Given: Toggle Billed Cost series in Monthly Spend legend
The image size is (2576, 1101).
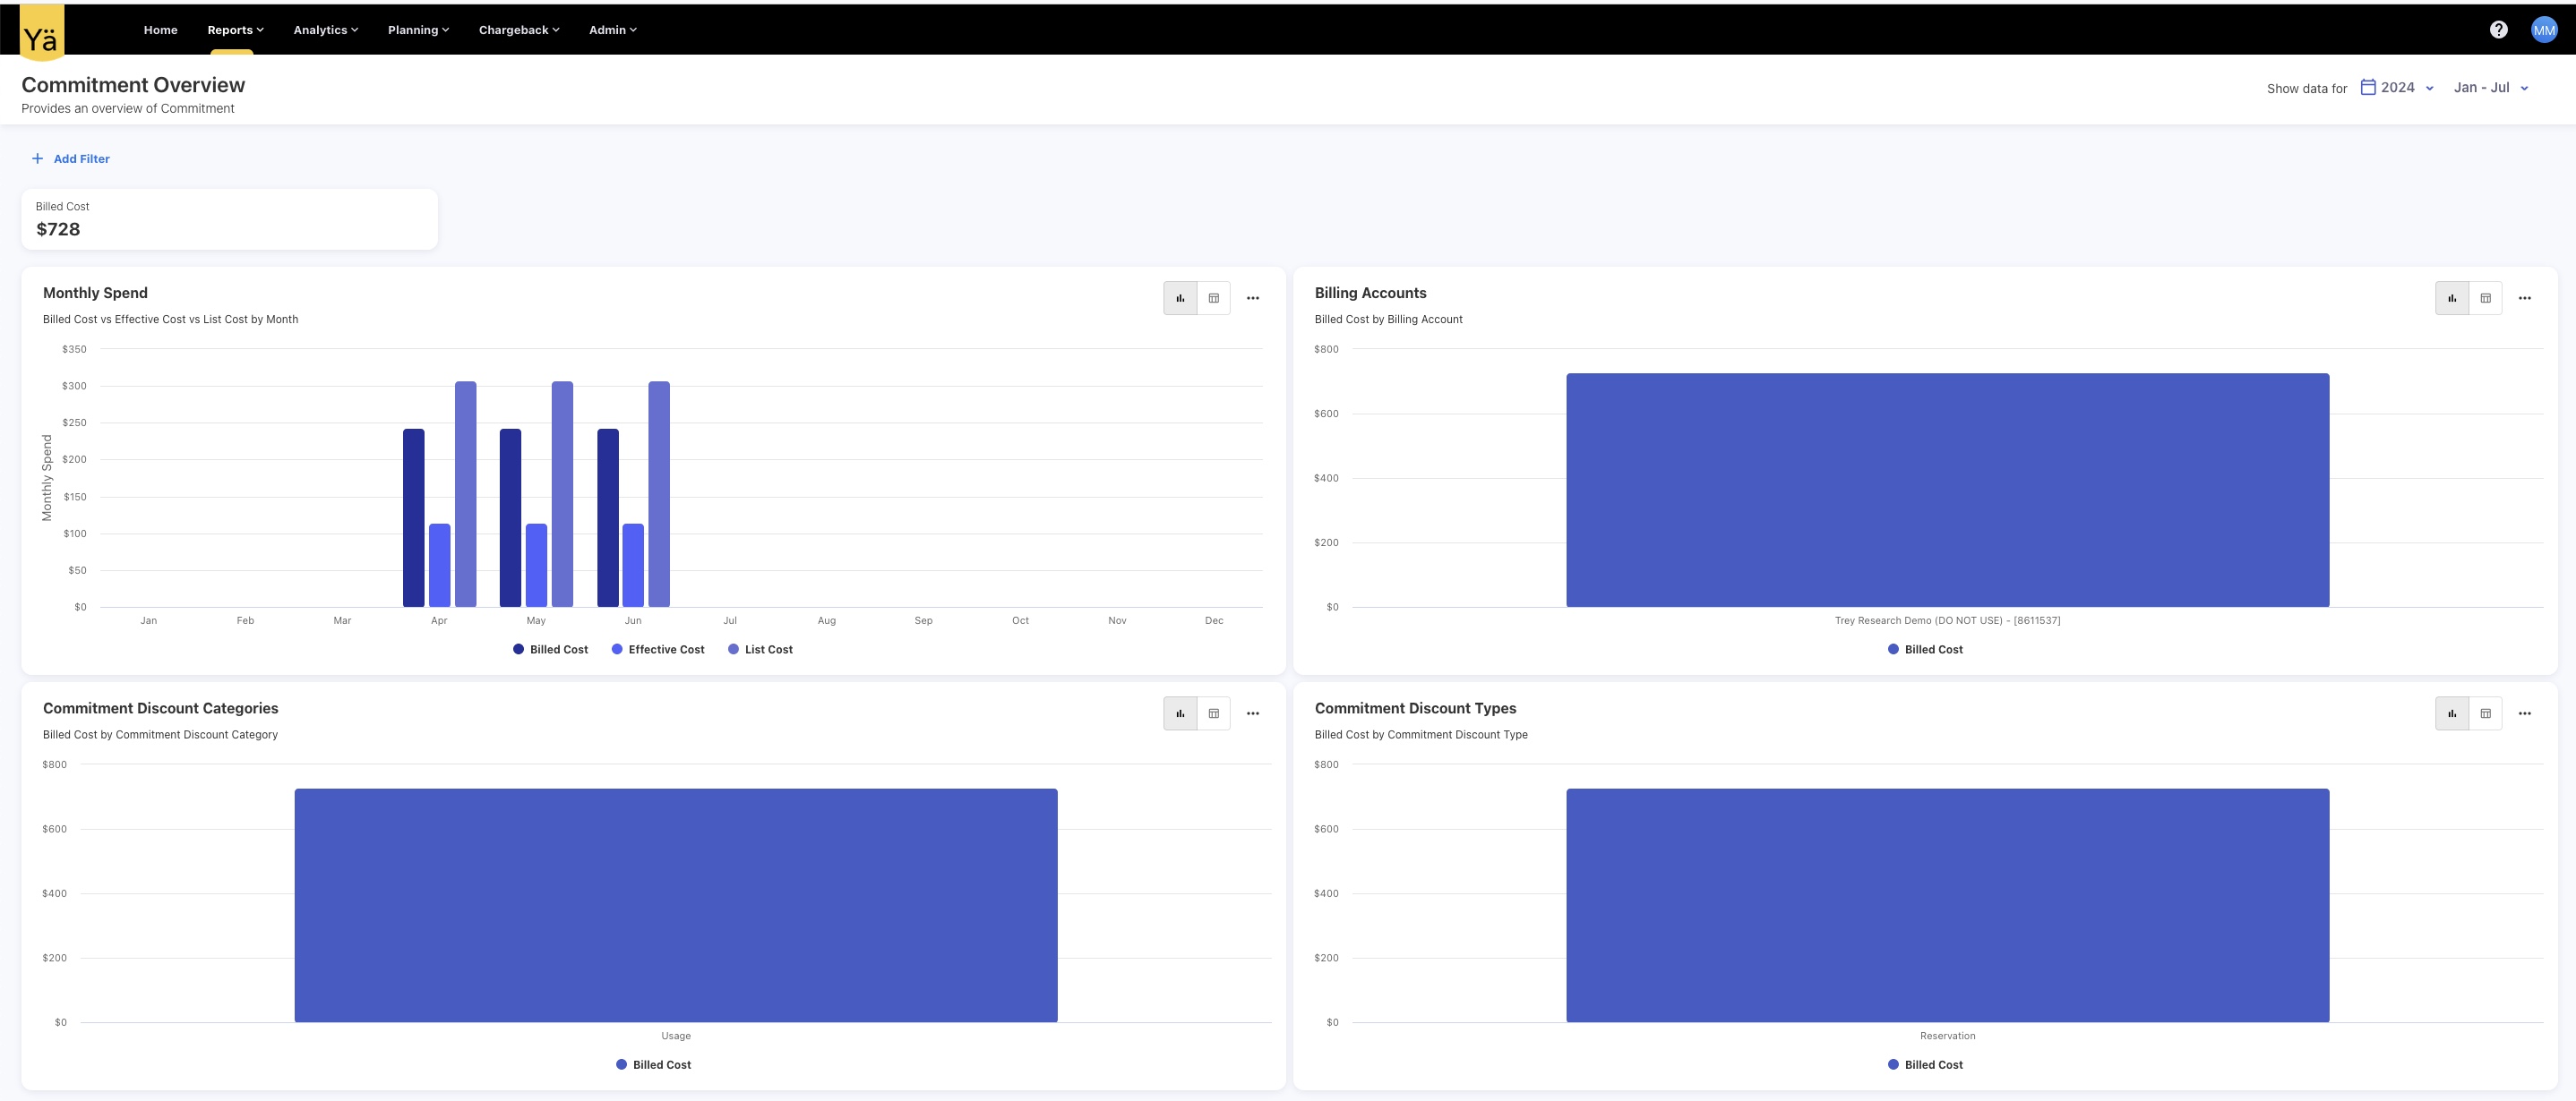Looking at the screenshot, I should coord(550,649).
